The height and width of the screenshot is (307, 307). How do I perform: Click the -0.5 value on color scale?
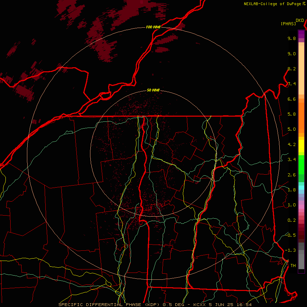(x=290, y=235)
